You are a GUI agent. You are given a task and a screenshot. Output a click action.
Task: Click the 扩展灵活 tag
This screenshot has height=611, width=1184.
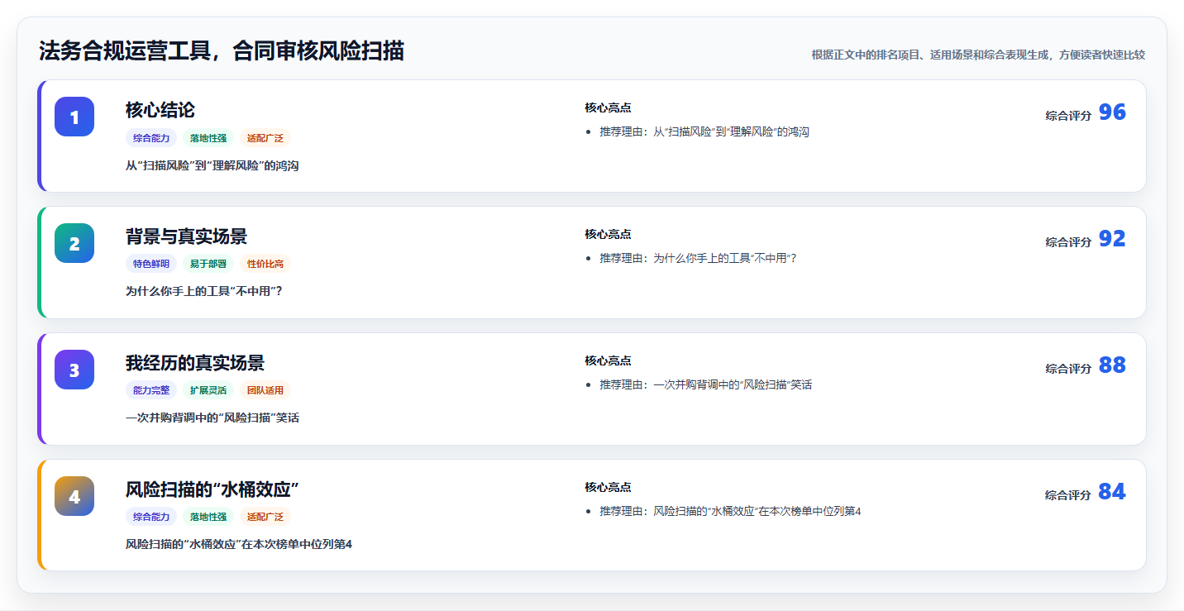click(208, 390)
